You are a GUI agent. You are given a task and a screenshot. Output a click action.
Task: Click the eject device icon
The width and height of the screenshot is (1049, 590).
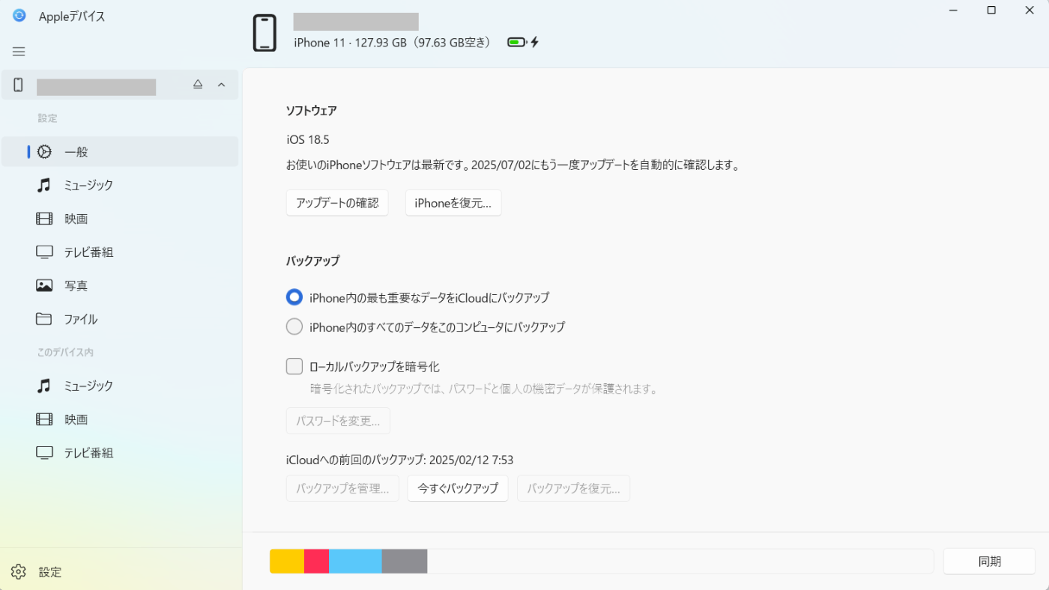click(198, 85)
